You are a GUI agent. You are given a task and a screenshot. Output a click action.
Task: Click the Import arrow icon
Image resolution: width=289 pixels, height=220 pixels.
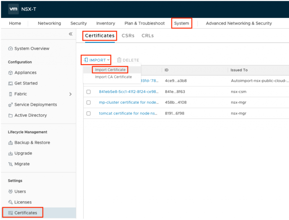(x=86, y=60)
